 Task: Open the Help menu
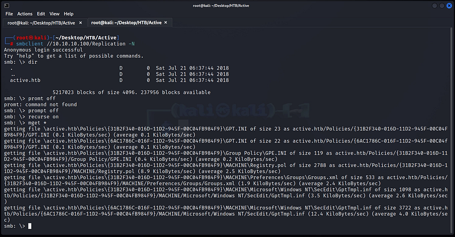tap(69, 14)
